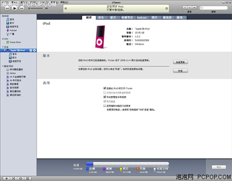Click the Check for Update (检查更新) button

pyautogui.click(x=180, y=62)
